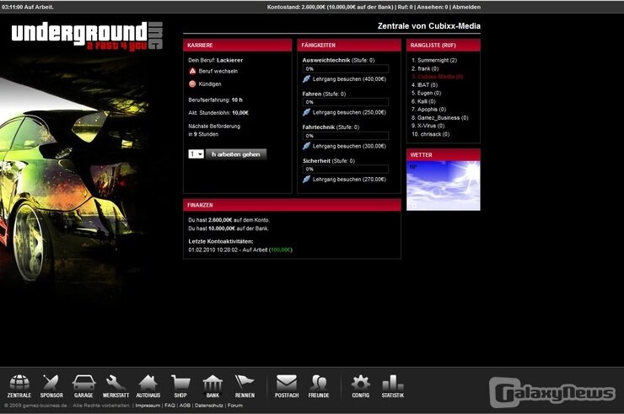Open the work hours dropdown
Screen dimensions: 624x414
coord(196,154)
